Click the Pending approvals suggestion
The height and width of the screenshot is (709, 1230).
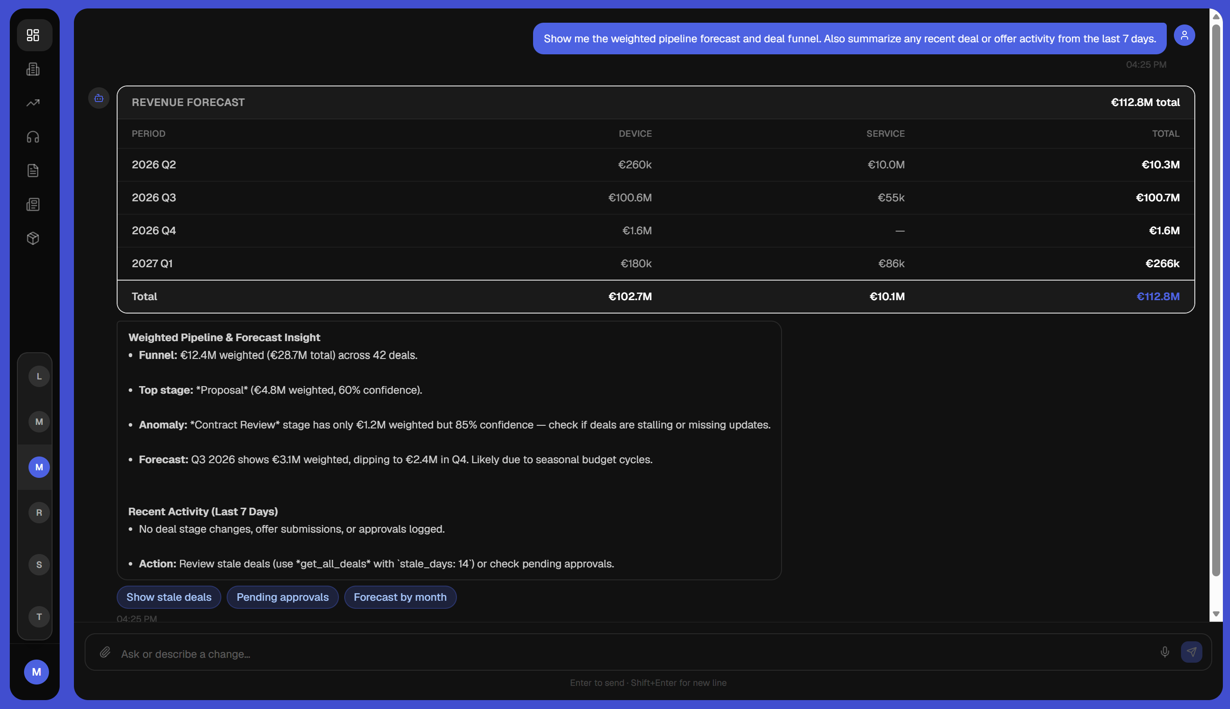click(x=282, y=597)
